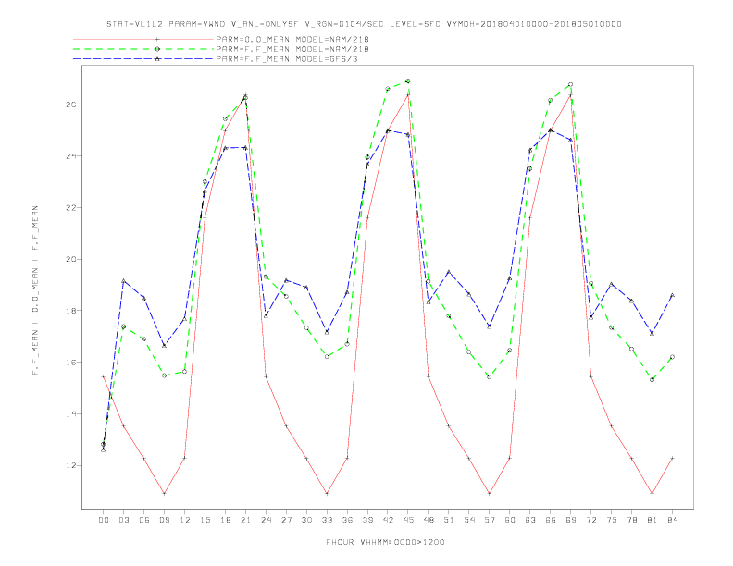This screenshot has height=566, width=733.
Task: Click x-axis tick label 84
Action: pos(672,520)
